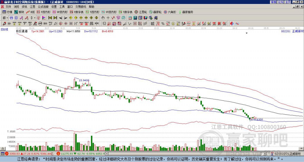Click the colorful flag triangle icon

(44, 18)
